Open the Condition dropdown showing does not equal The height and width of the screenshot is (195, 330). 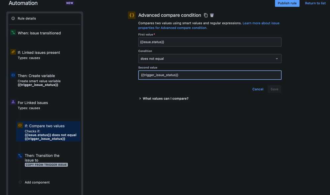coord(210,58)
